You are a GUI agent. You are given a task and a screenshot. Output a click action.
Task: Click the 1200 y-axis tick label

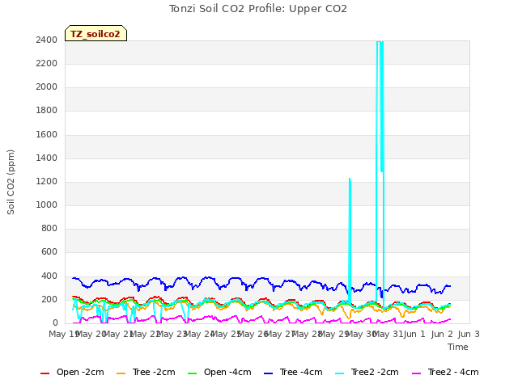tap(47, 181)
